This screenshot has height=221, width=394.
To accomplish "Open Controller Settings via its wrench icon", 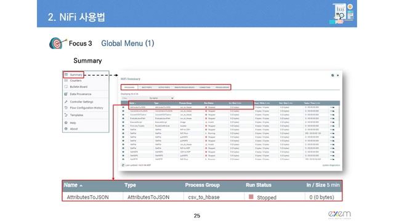I will (x=66, y=102).
